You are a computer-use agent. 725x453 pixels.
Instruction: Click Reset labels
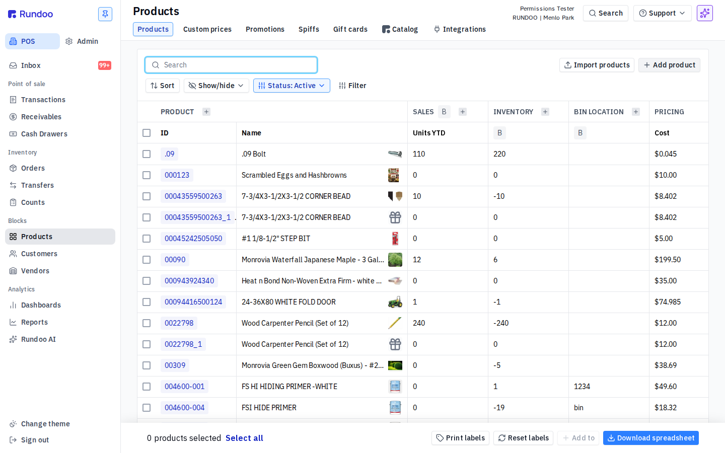(523, 438)
